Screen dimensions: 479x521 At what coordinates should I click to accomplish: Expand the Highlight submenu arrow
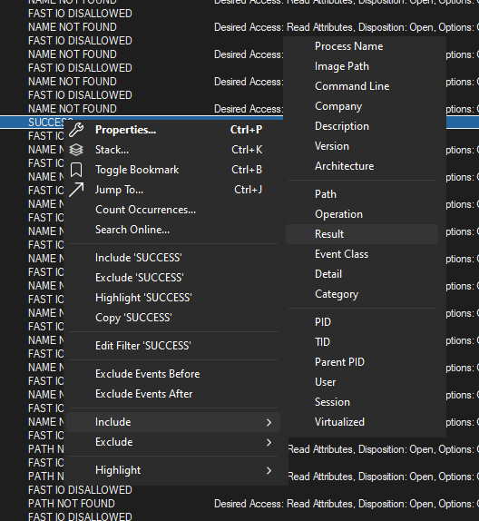pos(269,470)
